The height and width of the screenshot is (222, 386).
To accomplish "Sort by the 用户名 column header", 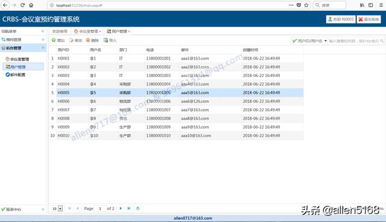I will coord(103,50).
